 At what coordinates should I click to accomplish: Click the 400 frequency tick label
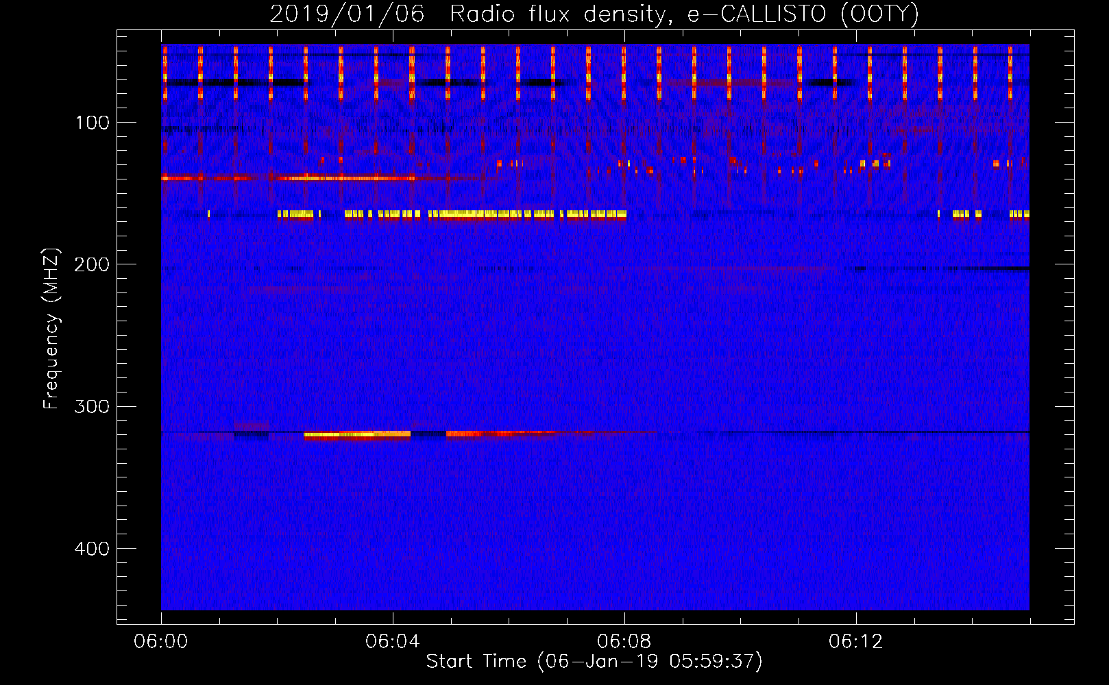pyautogui.click(x=92, y=549)
